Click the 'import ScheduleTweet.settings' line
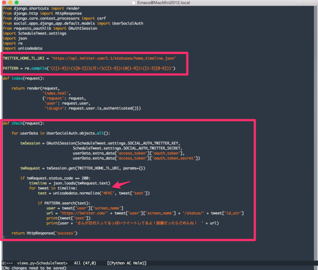The image size is (318, 270). click(x=35, y=33)
